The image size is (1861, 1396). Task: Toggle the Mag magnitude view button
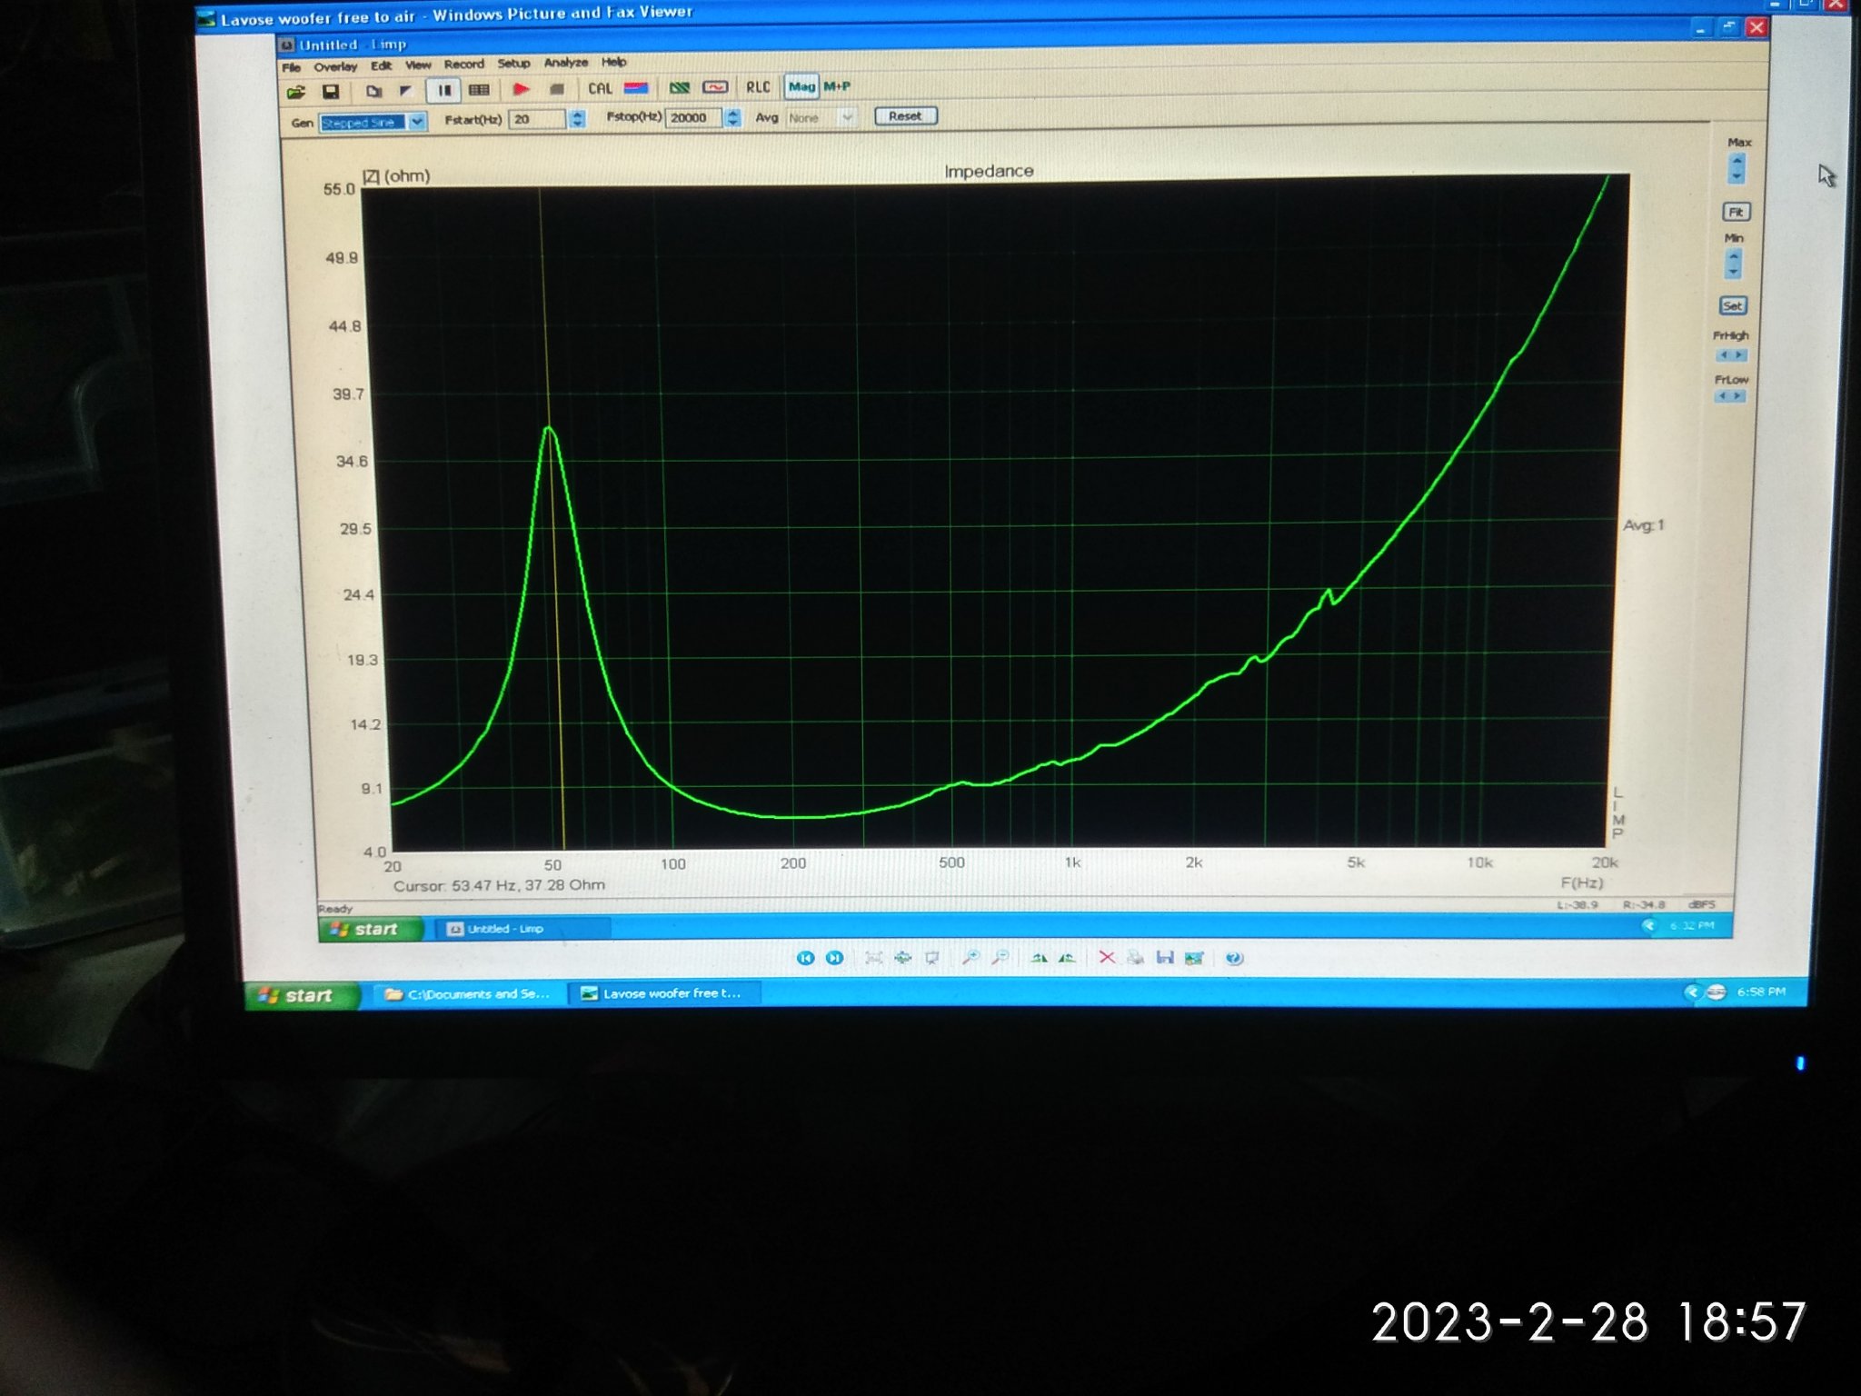point(801,86)
